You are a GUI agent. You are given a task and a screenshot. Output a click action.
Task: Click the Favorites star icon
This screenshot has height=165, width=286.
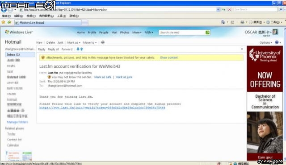[x=3, y=22]
